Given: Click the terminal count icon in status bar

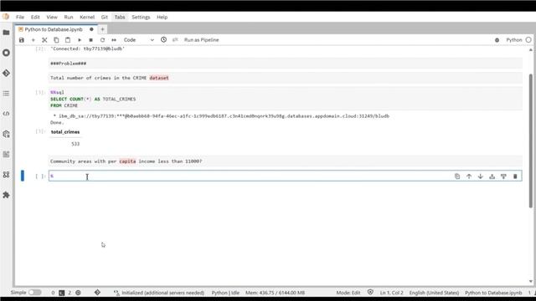Looking at the screenshot, I should point(61,293).
